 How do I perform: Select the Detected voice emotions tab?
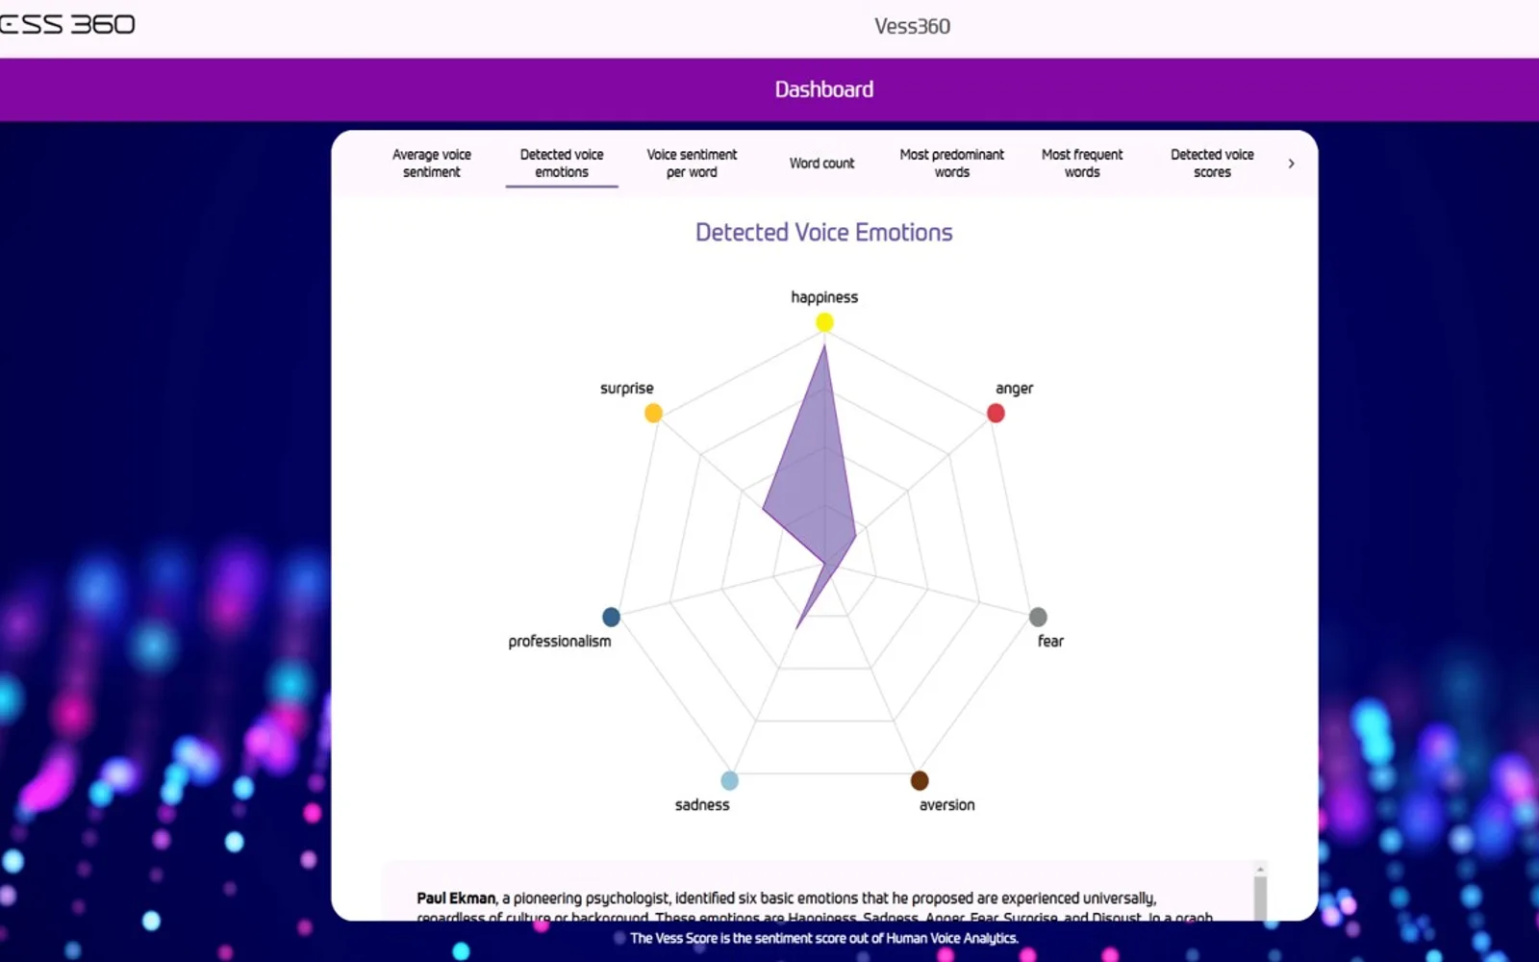pos(562,164)
